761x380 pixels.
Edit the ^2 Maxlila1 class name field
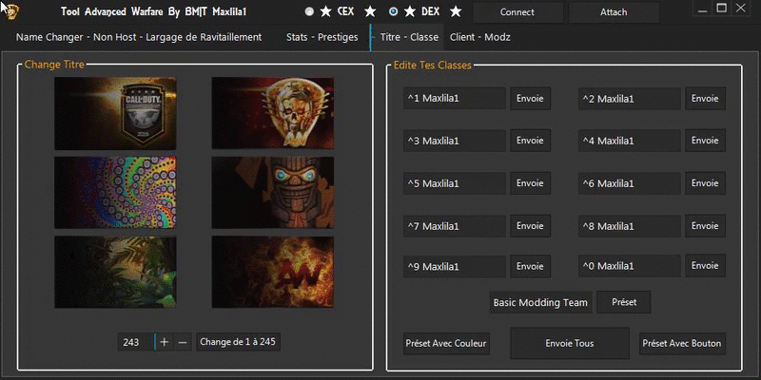(x=630, y=99)
